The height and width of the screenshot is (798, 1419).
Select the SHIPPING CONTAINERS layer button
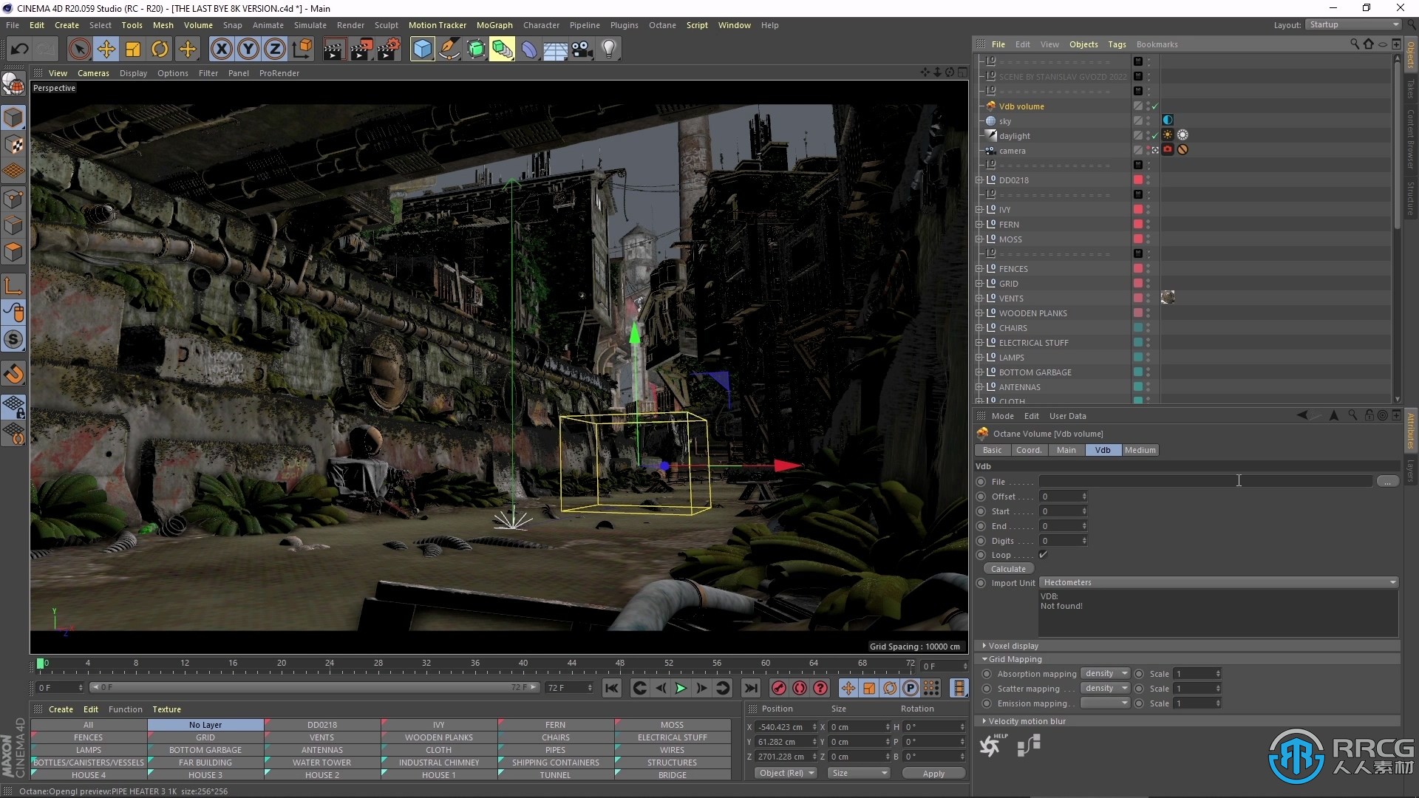coord(556,763)
